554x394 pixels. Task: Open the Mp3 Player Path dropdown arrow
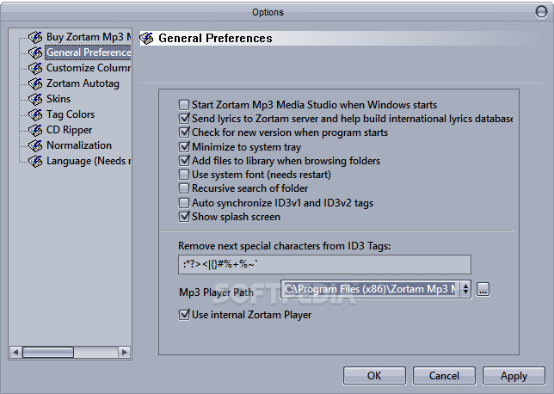pos(465,289)
